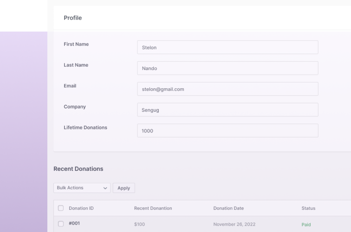Click the chevron arrow in Bulk Actions
This screenshot has width=351, height=232.
pyautogui.click(x=105, y=188)
